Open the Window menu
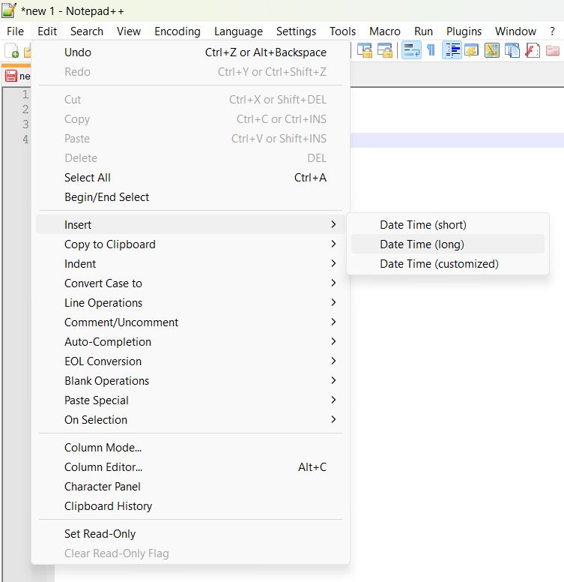Viewport: 564px width, 582px height. click(x=515, y=31)
